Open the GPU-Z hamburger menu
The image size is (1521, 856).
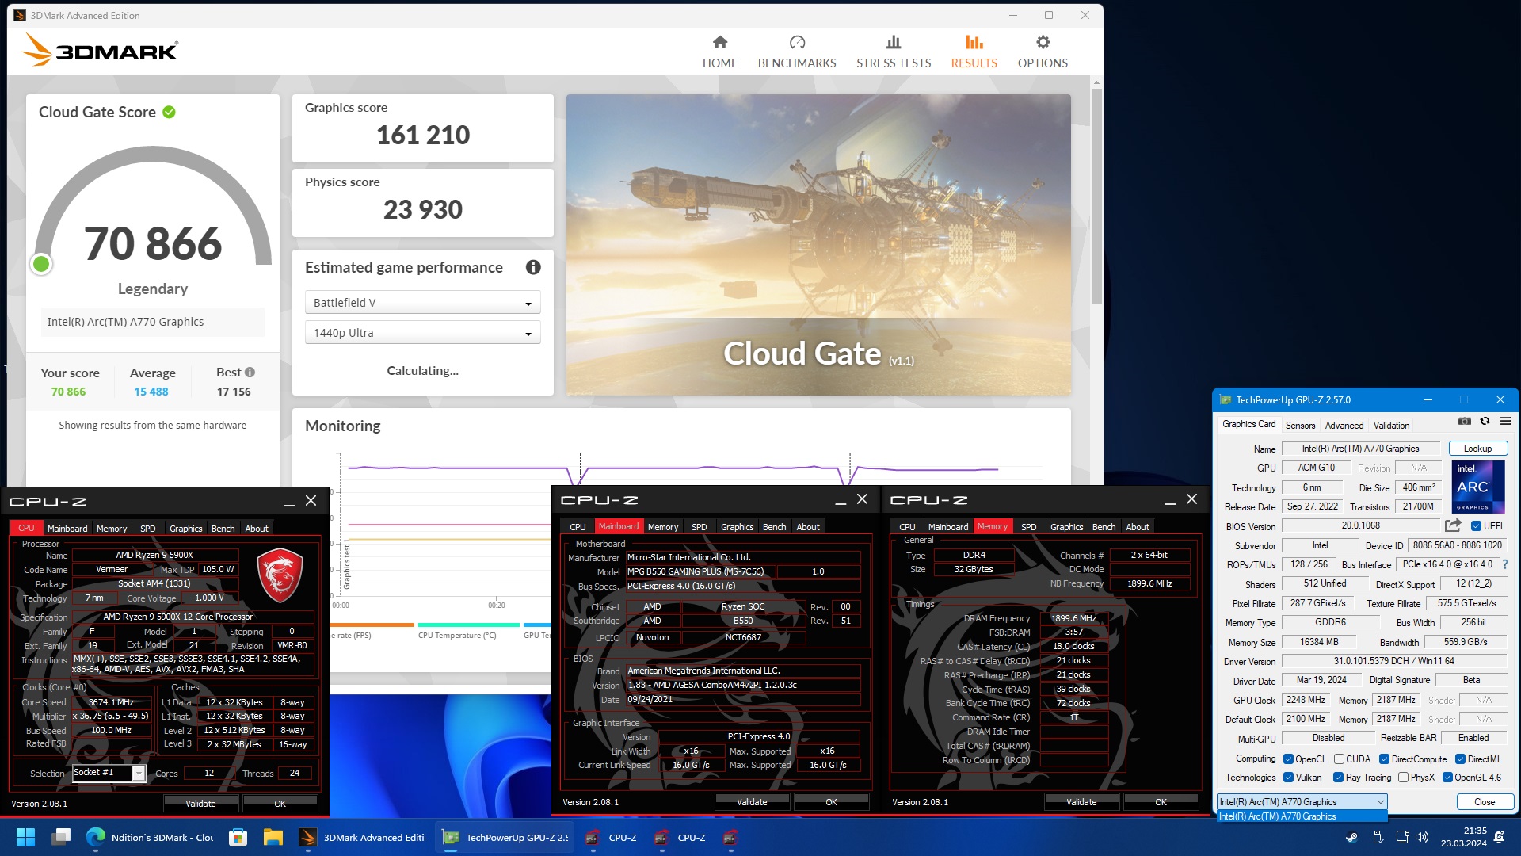click(x=1505, y=422)
